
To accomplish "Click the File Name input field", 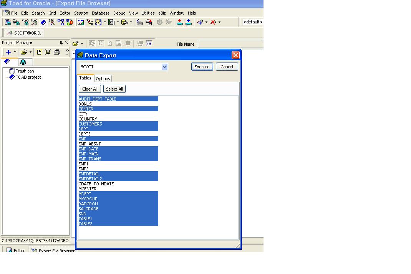I will [x=230, y=44].
